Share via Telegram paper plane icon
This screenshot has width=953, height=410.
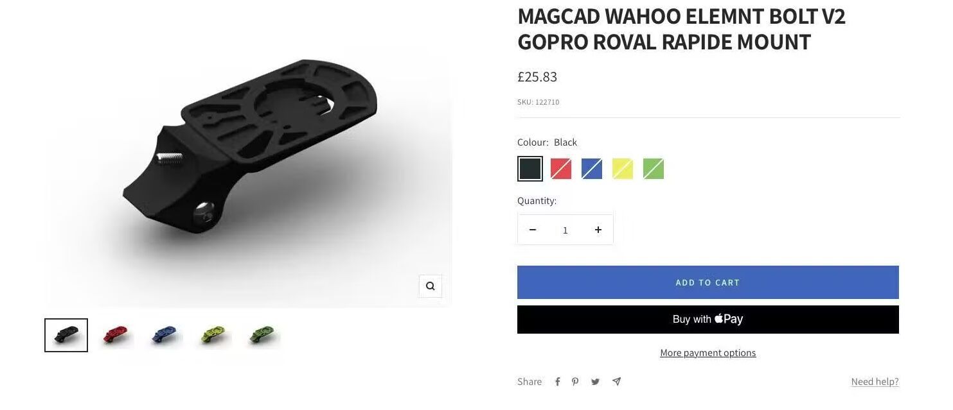click(x=616, y=382)
